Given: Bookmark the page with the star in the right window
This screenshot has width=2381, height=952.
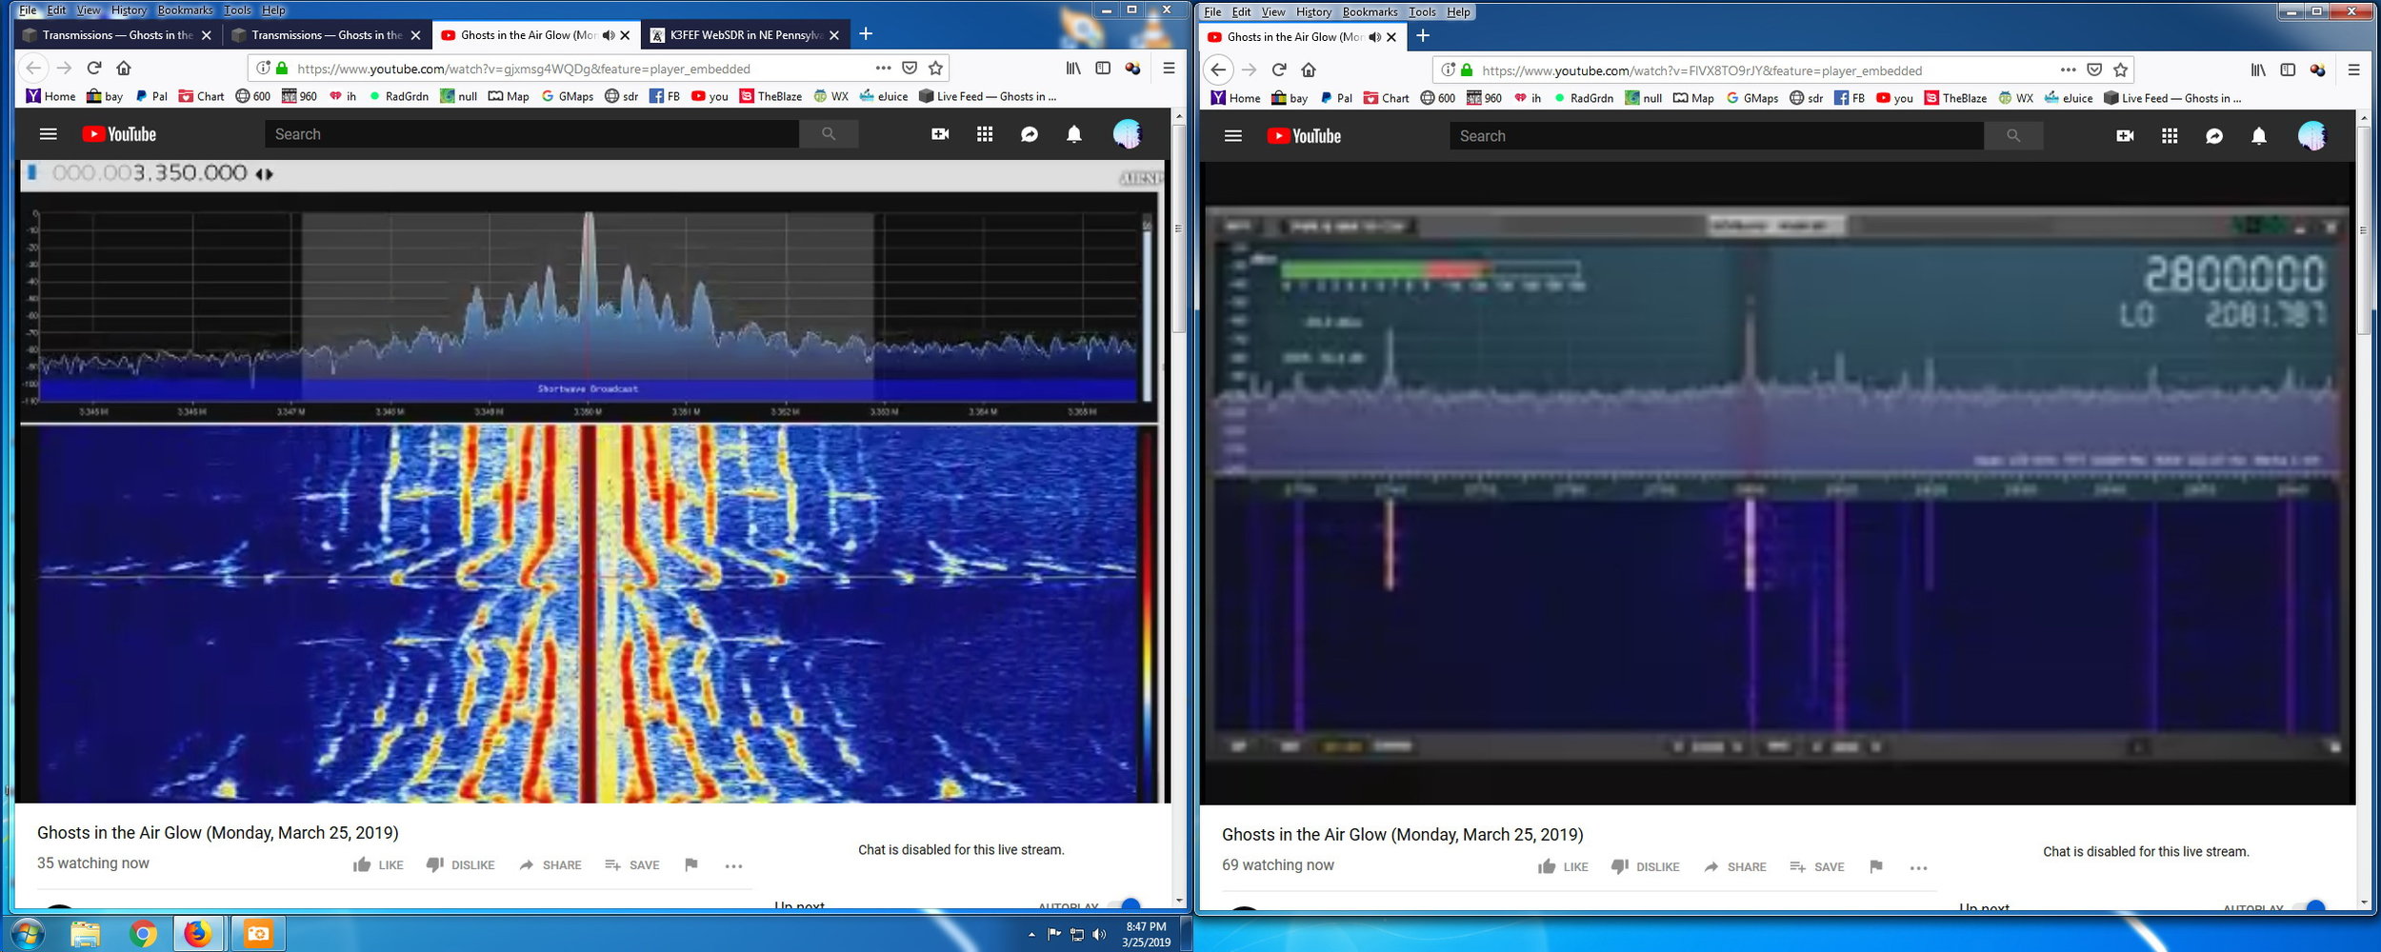Looking at the screenshot, I should [x=2120, y=69].
